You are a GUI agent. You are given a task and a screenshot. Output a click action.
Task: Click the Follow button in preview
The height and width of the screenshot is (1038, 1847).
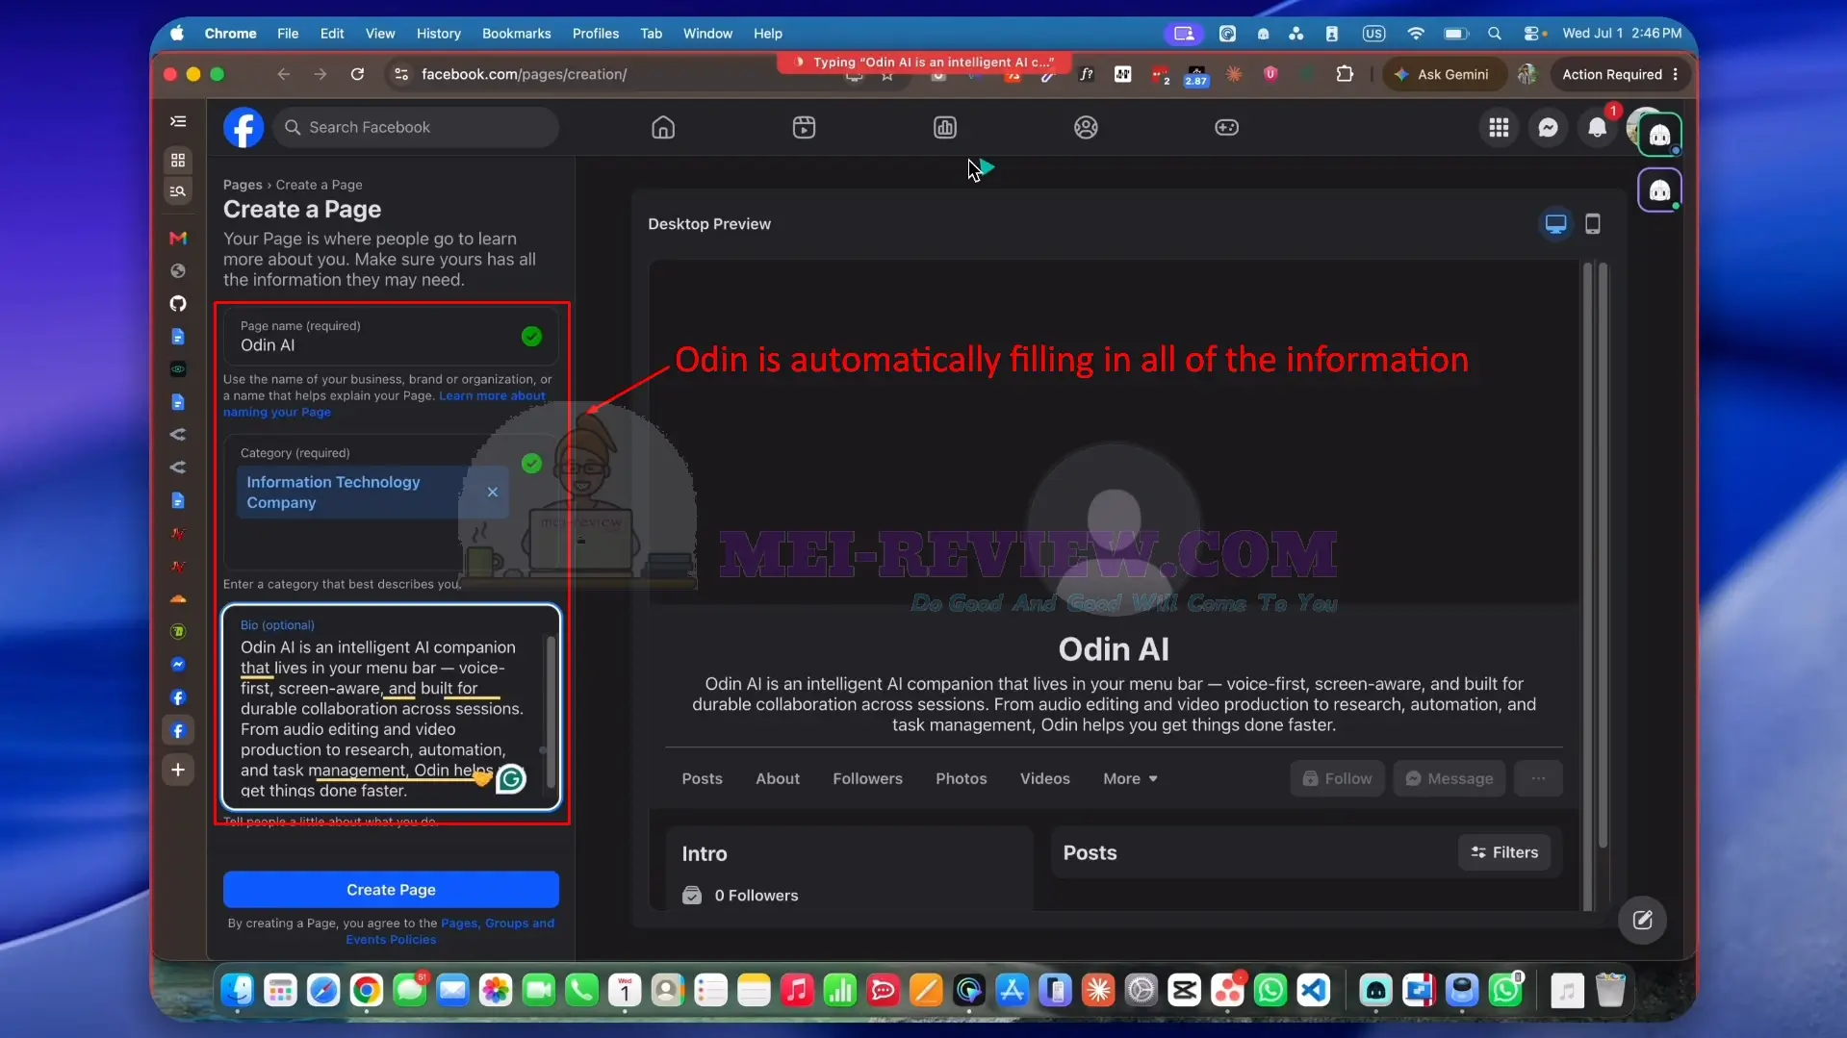click(1337, 778)
